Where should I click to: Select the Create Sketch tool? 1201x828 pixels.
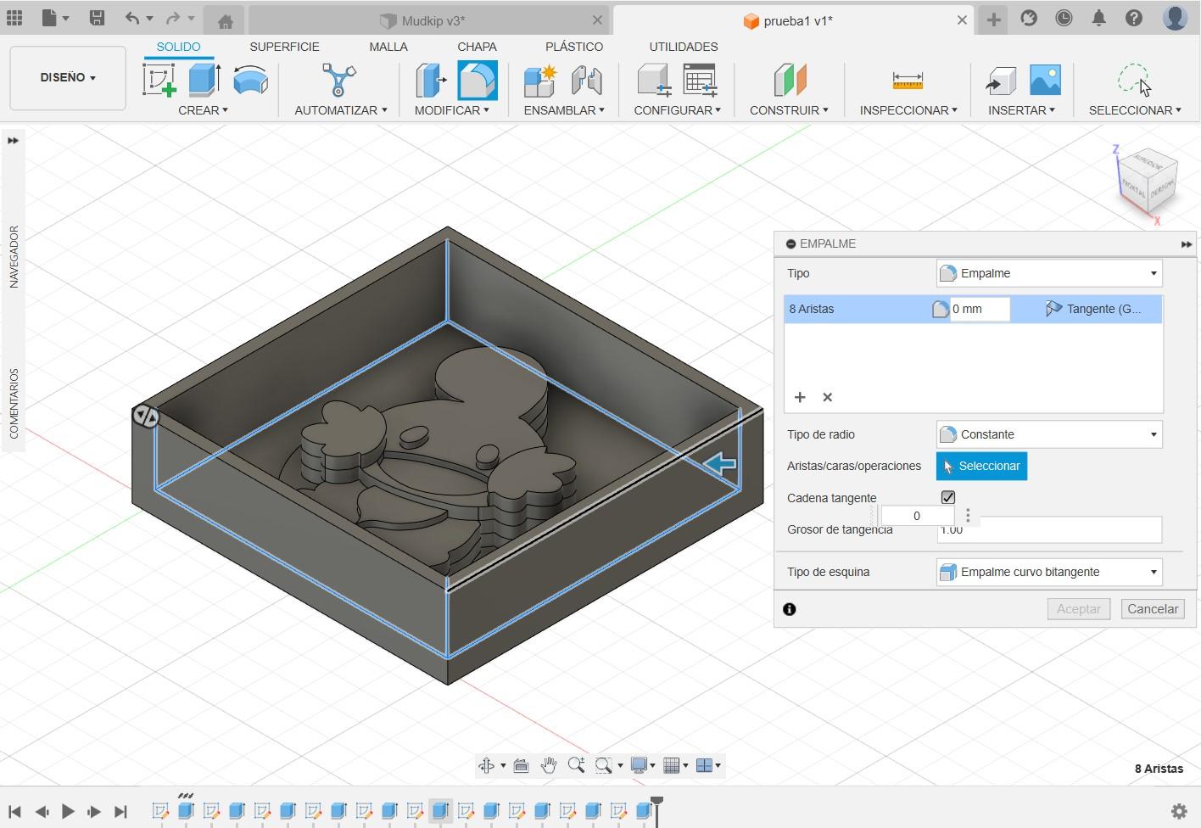[159, 81]
